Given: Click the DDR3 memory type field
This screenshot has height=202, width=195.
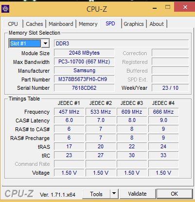Looking at the screenshot, I should coord(121,43).
